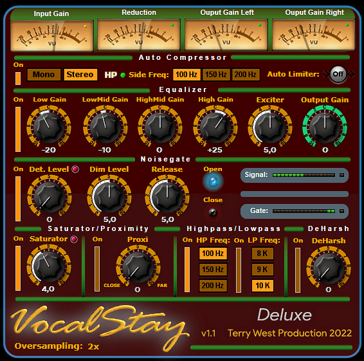Click the Exciter value 5,0
Viewport: 364px width, 361px height.
tap(269, 150)
